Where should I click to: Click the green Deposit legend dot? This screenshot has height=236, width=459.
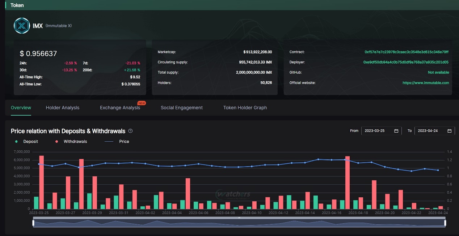(x=16, y=142)
